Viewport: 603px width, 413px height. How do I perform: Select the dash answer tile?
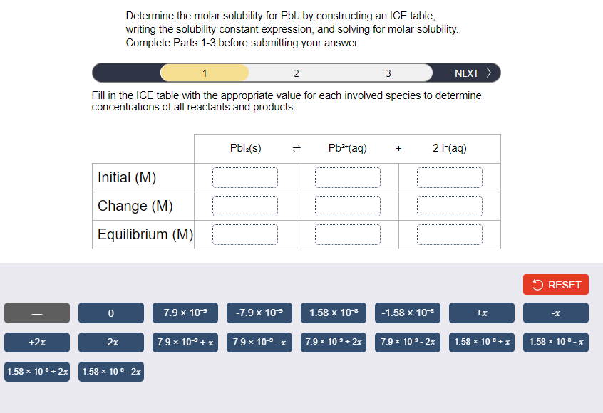pyautogui.click(x=36, y=313)
